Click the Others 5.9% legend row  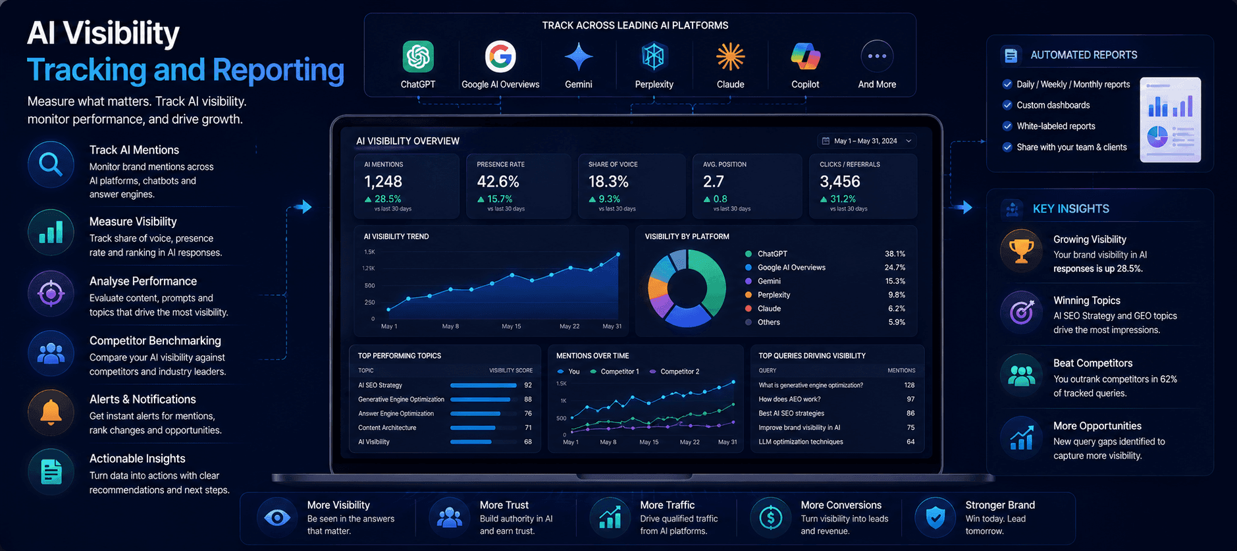[x=825, y=323]
